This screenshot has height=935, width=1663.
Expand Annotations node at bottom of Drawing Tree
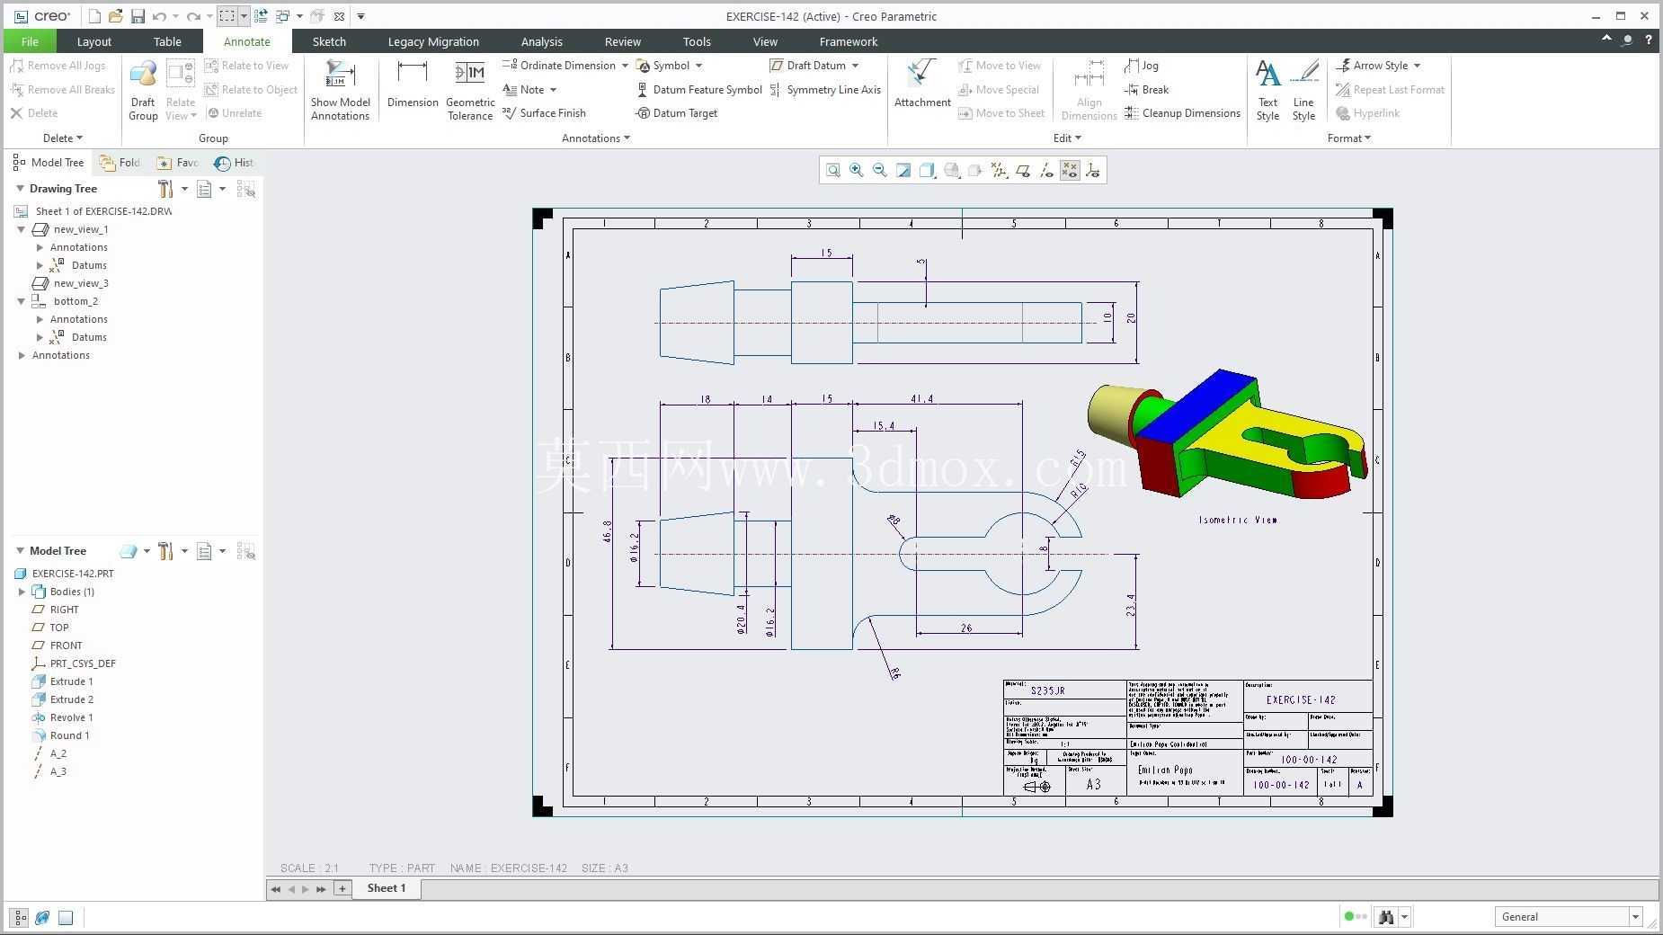pos(22,355)
